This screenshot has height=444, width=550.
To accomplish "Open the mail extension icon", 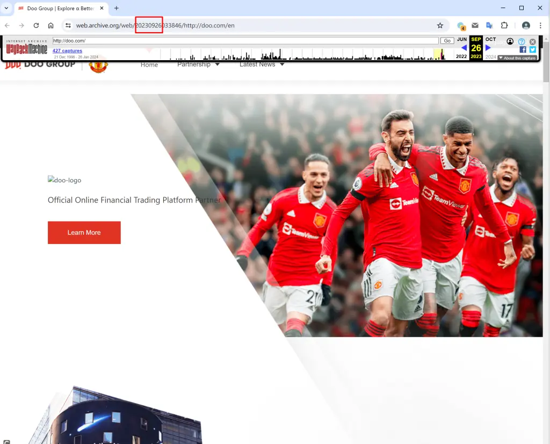I will point(475,25).
